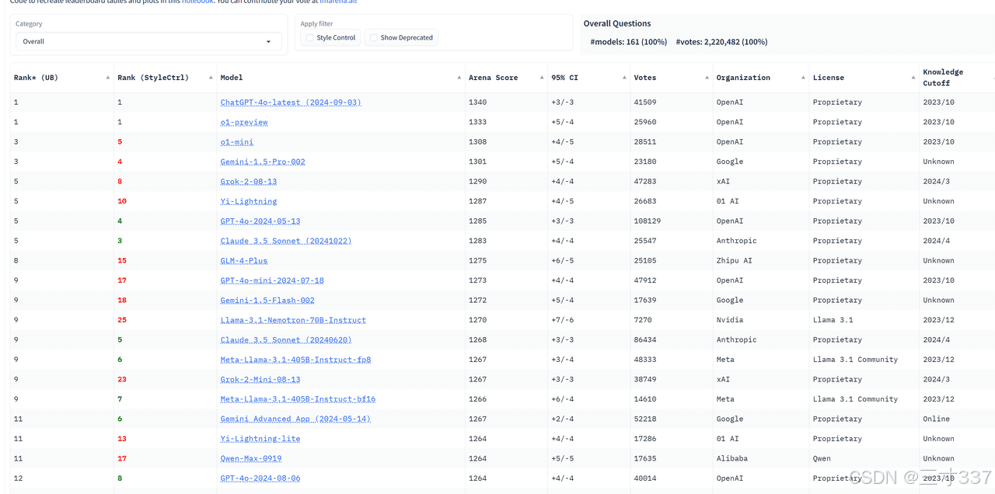Follow the Grok-2-Mini-08-13 link
The width and height of the screenshot is (995, 494).
click(x=260, y=380)
